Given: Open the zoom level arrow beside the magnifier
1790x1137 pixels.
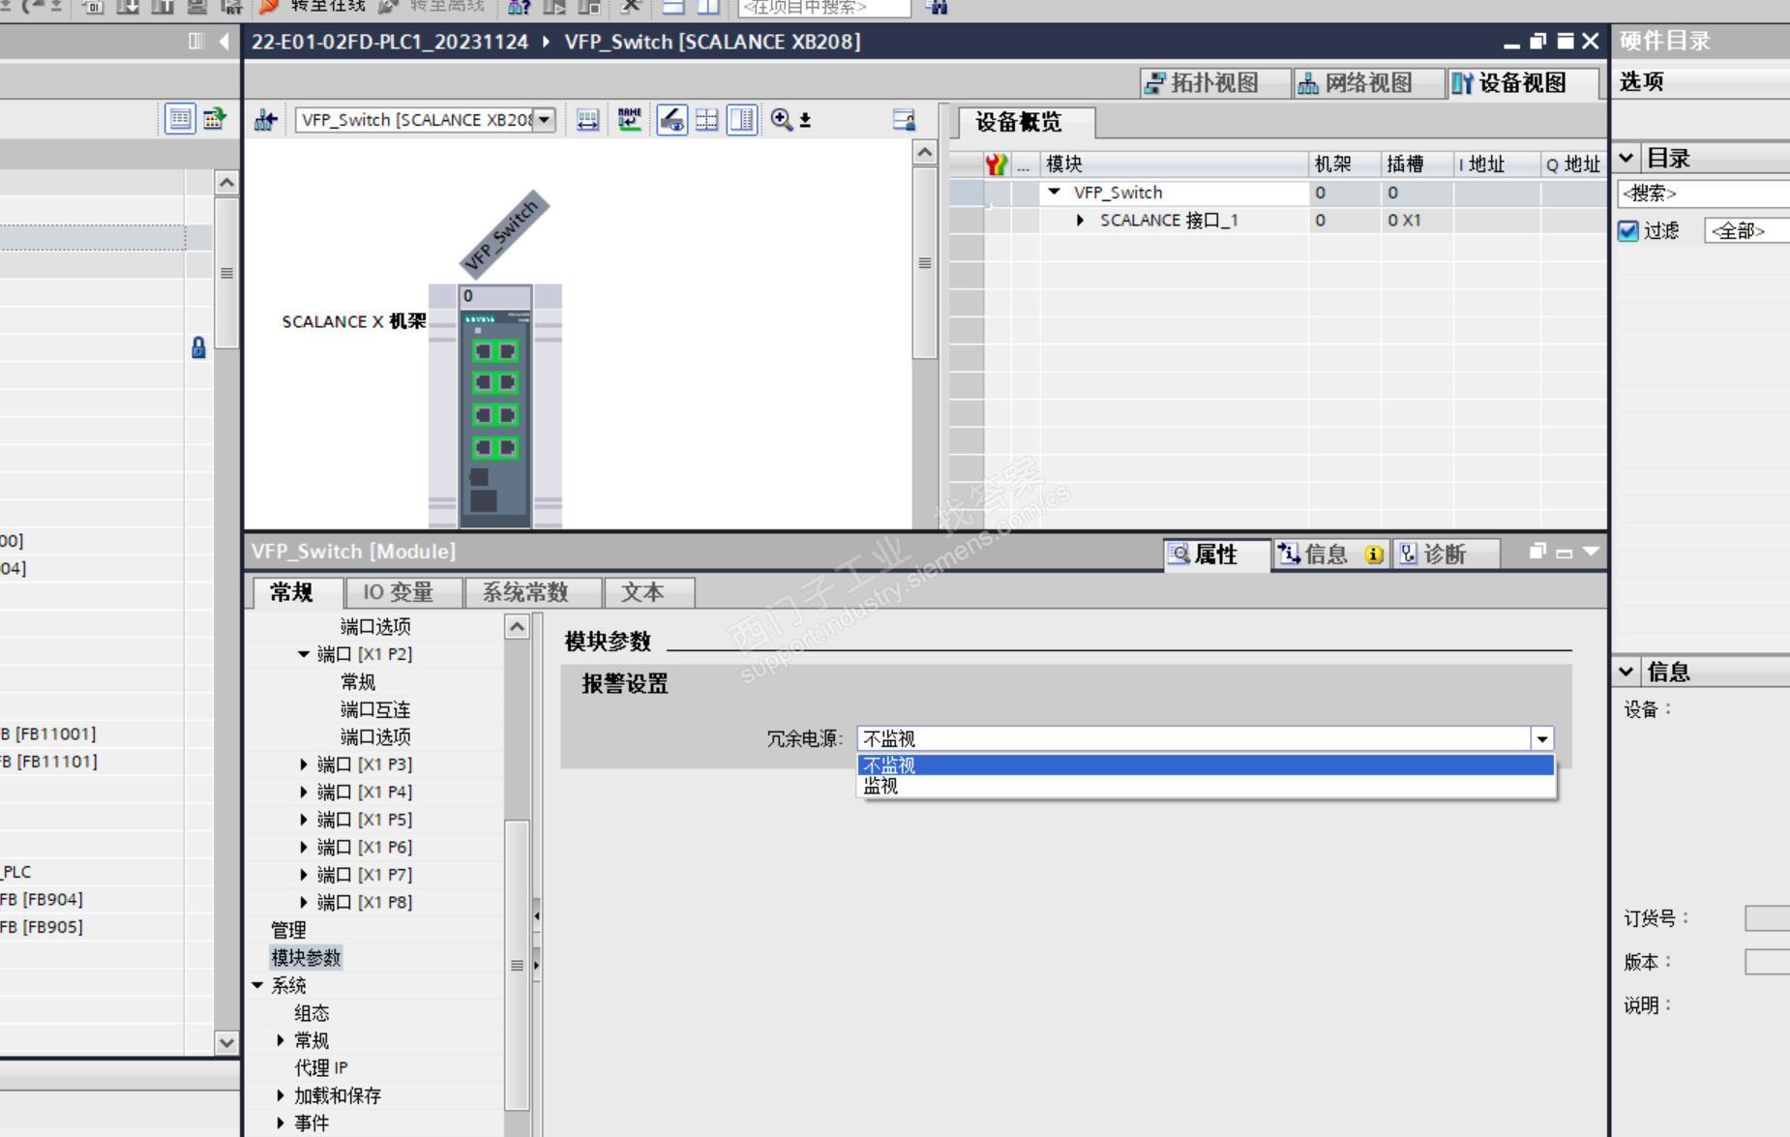Looking at the screenshot, I should click(805, 120).
